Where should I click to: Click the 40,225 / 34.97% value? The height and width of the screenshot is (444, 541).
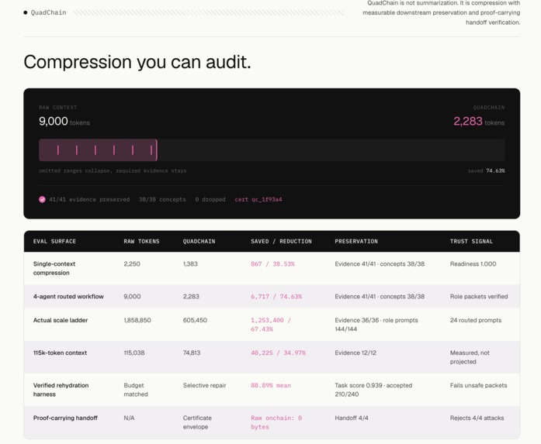[278, 353]
